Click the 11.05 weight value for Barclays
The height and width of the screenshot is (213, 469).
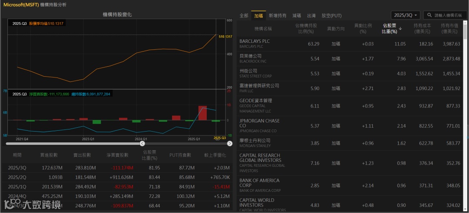coord(400,44)
